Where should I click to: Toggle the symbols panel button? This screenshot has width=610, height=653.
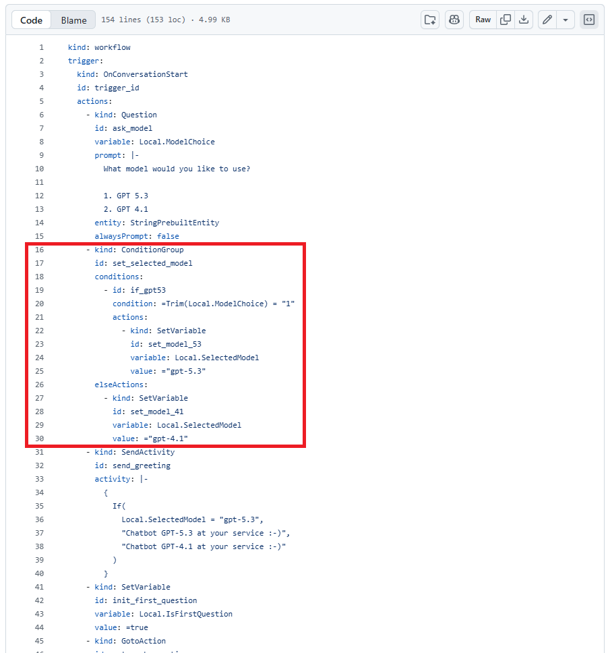pos(589,20)
